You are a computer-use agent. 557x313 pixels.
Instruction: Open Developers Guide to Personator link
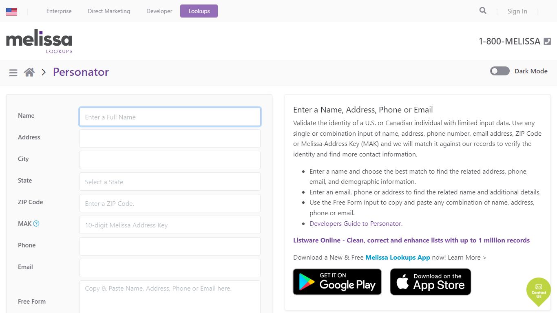[x=356, y=223]
